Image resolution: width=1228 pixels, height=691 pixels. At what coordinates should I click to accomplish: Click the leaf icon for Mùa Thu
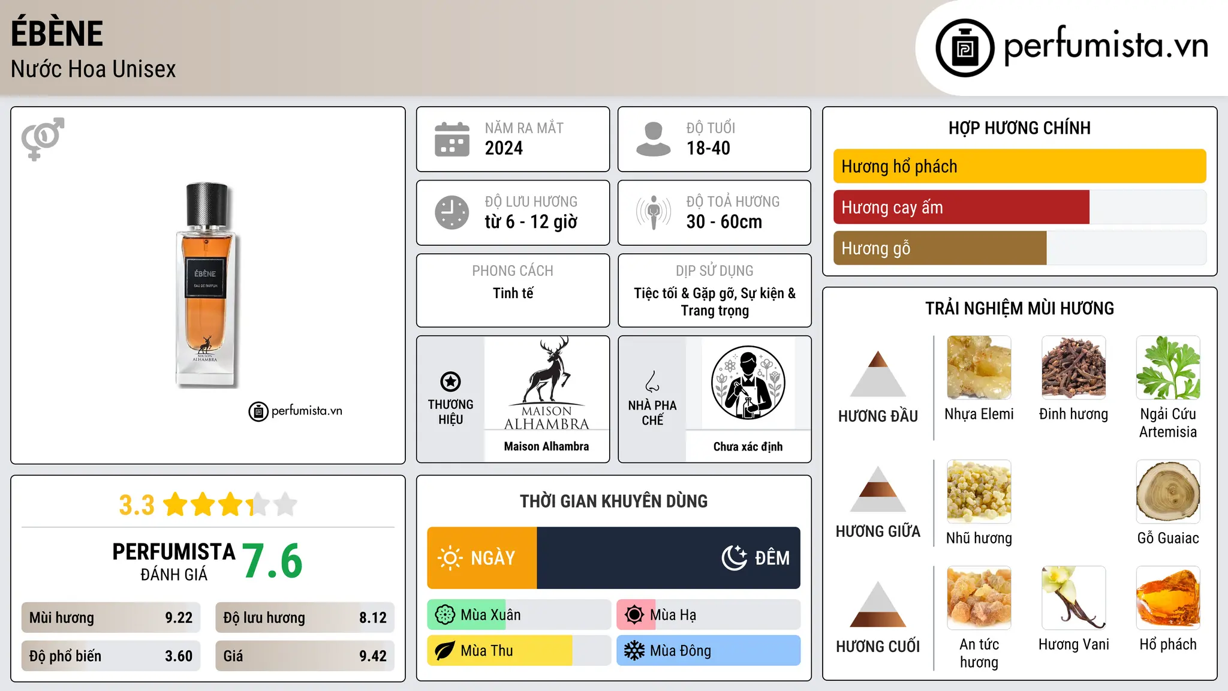[445, 651]
